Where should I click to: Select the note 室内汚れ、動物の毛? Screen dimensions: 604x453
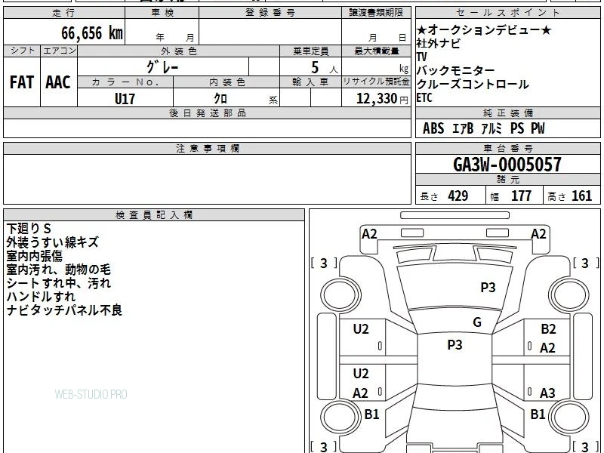(59, 270)
